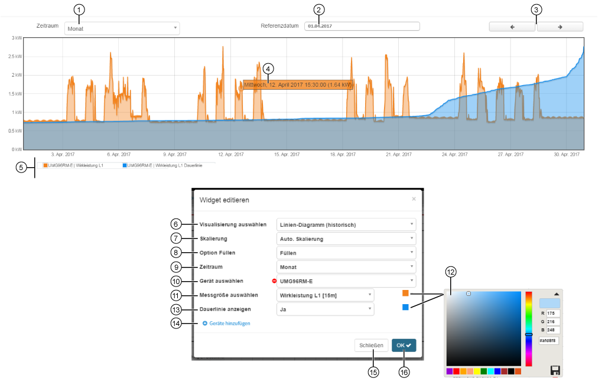Viewport: 605px width, 388px height.
Task: Remove device using red minus icon
Action: coord(274,281)
